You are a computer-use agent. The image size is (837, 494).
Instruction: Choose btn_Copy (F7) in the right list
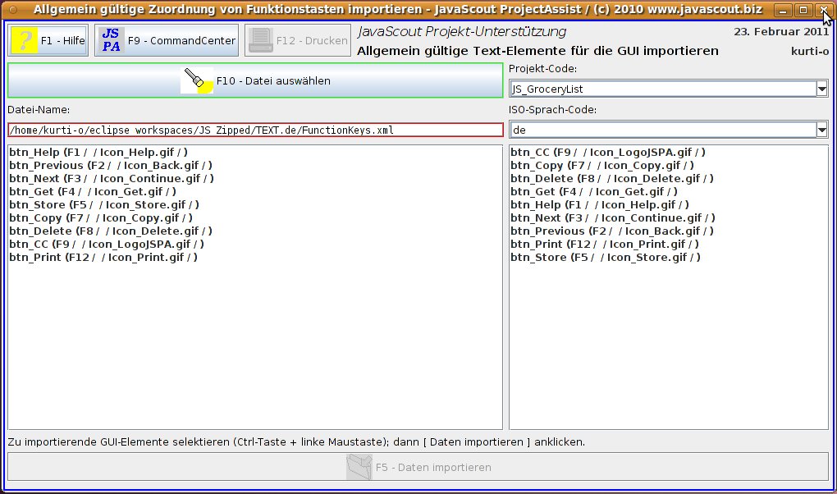click(601, 165)
